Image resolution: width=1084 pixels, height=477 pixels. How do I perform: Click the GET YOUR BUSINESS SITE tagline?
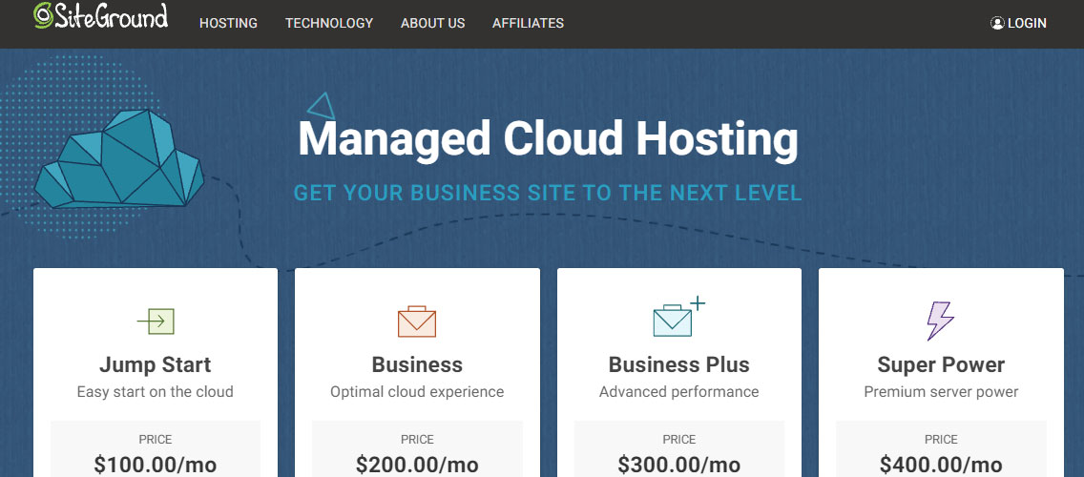(x=548, y=193)
